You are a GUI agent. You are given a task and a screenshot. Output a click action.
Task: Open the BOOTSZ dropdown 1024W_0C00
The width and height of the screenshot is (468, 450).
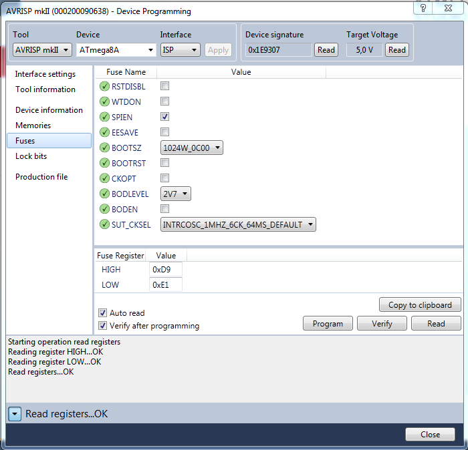[x=192, y=148]
